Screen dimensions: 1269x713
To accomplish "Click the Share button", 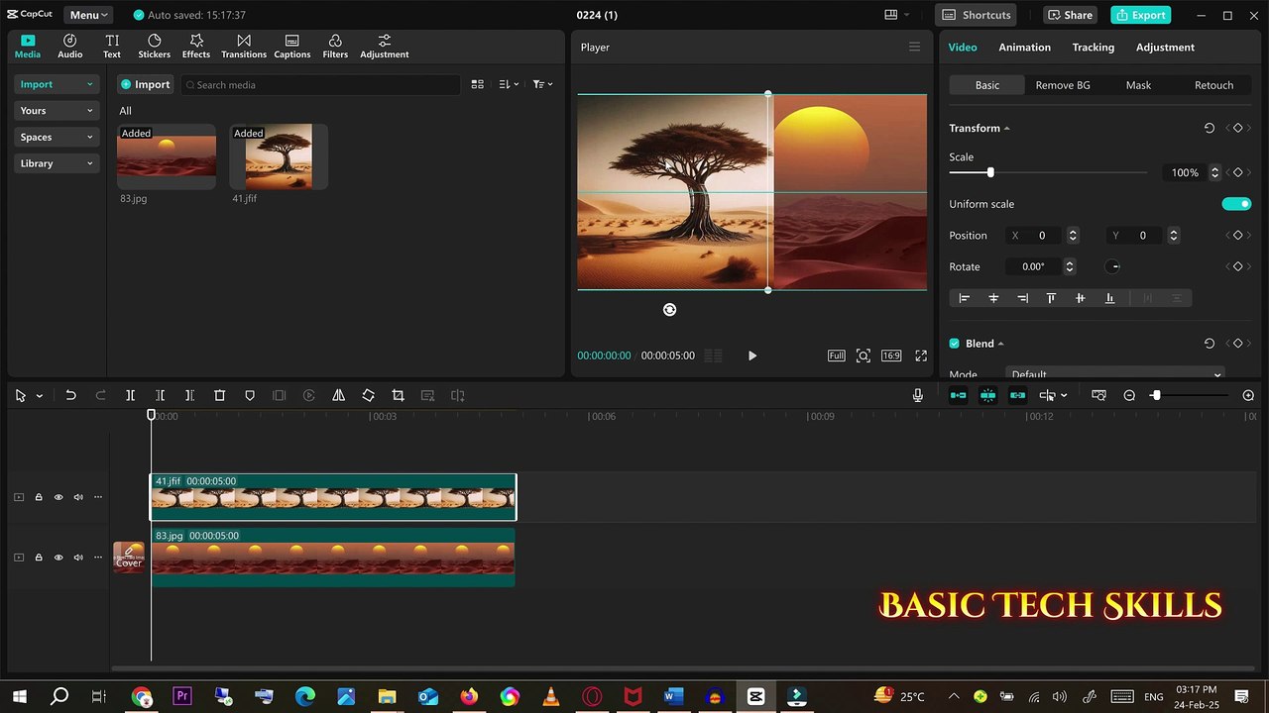I will pyautogui.click(x=1069, y=15).
